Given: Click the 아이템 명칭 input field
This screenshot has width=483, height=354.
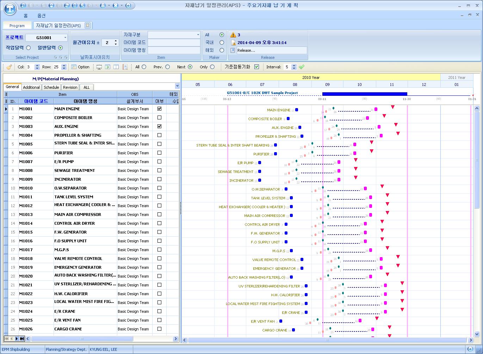Looking at the screenshot, I should pyautogui.click(x=174, y=50).
